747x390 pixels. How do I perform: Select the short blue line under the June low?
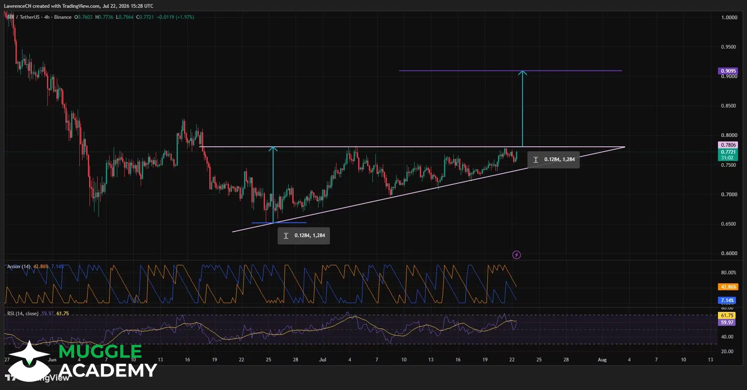(279, 223)
